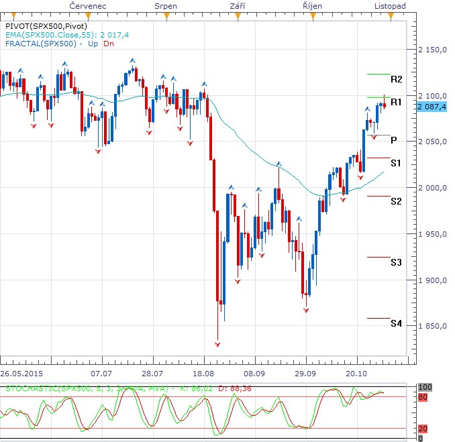Select the S4 support level label
Image resolution: width=455 pixels, height=442 pixels.
point(396,323)
